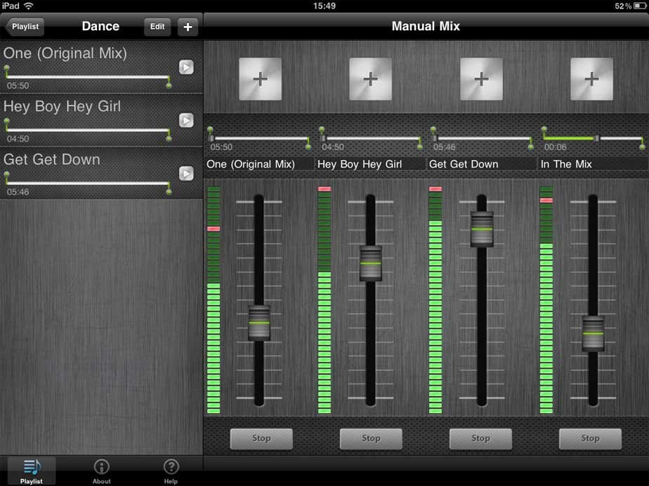Play Hey Boy Hey Girl from the playlist
The image size is (649, 486).
(x=185, y=121)
